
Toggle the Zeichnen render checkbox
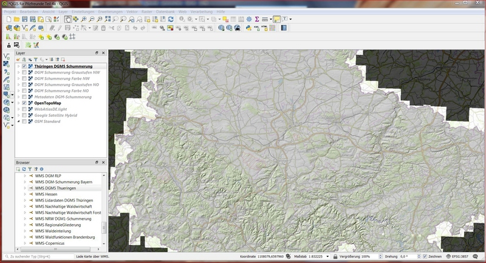425,257
